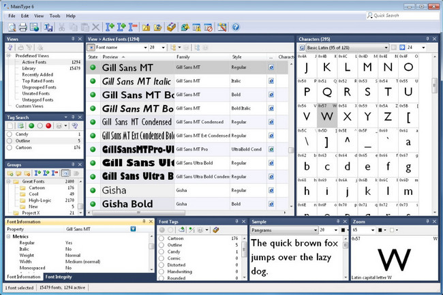Screen dimensions: 443x295
Task: Click the folder with arrow icon in toolbar
Action: tap(158, 27)
